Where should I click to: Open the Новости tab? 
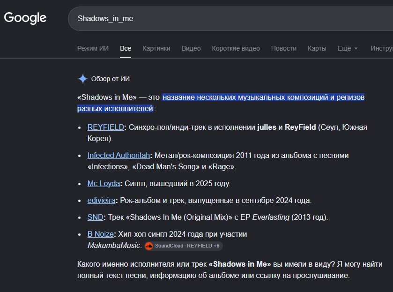click(x=284, y=48)
